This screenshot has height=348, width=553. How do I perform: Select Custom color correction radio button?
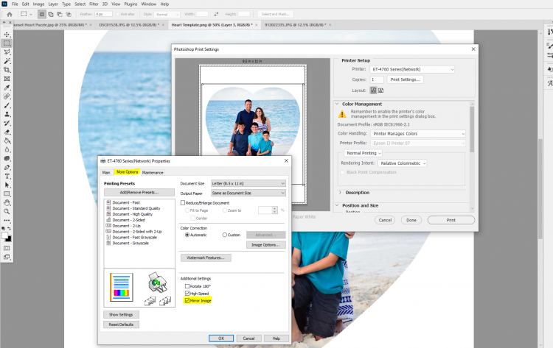pyautogui.click(x=225, y=235)
